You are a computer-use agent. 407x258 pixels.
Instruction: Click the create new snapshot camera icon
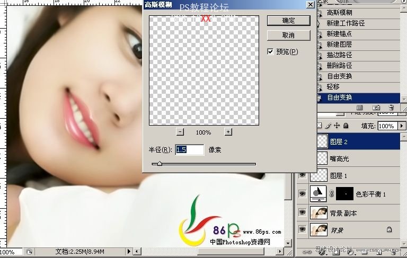pyautogui.click(x=377, y=108)
